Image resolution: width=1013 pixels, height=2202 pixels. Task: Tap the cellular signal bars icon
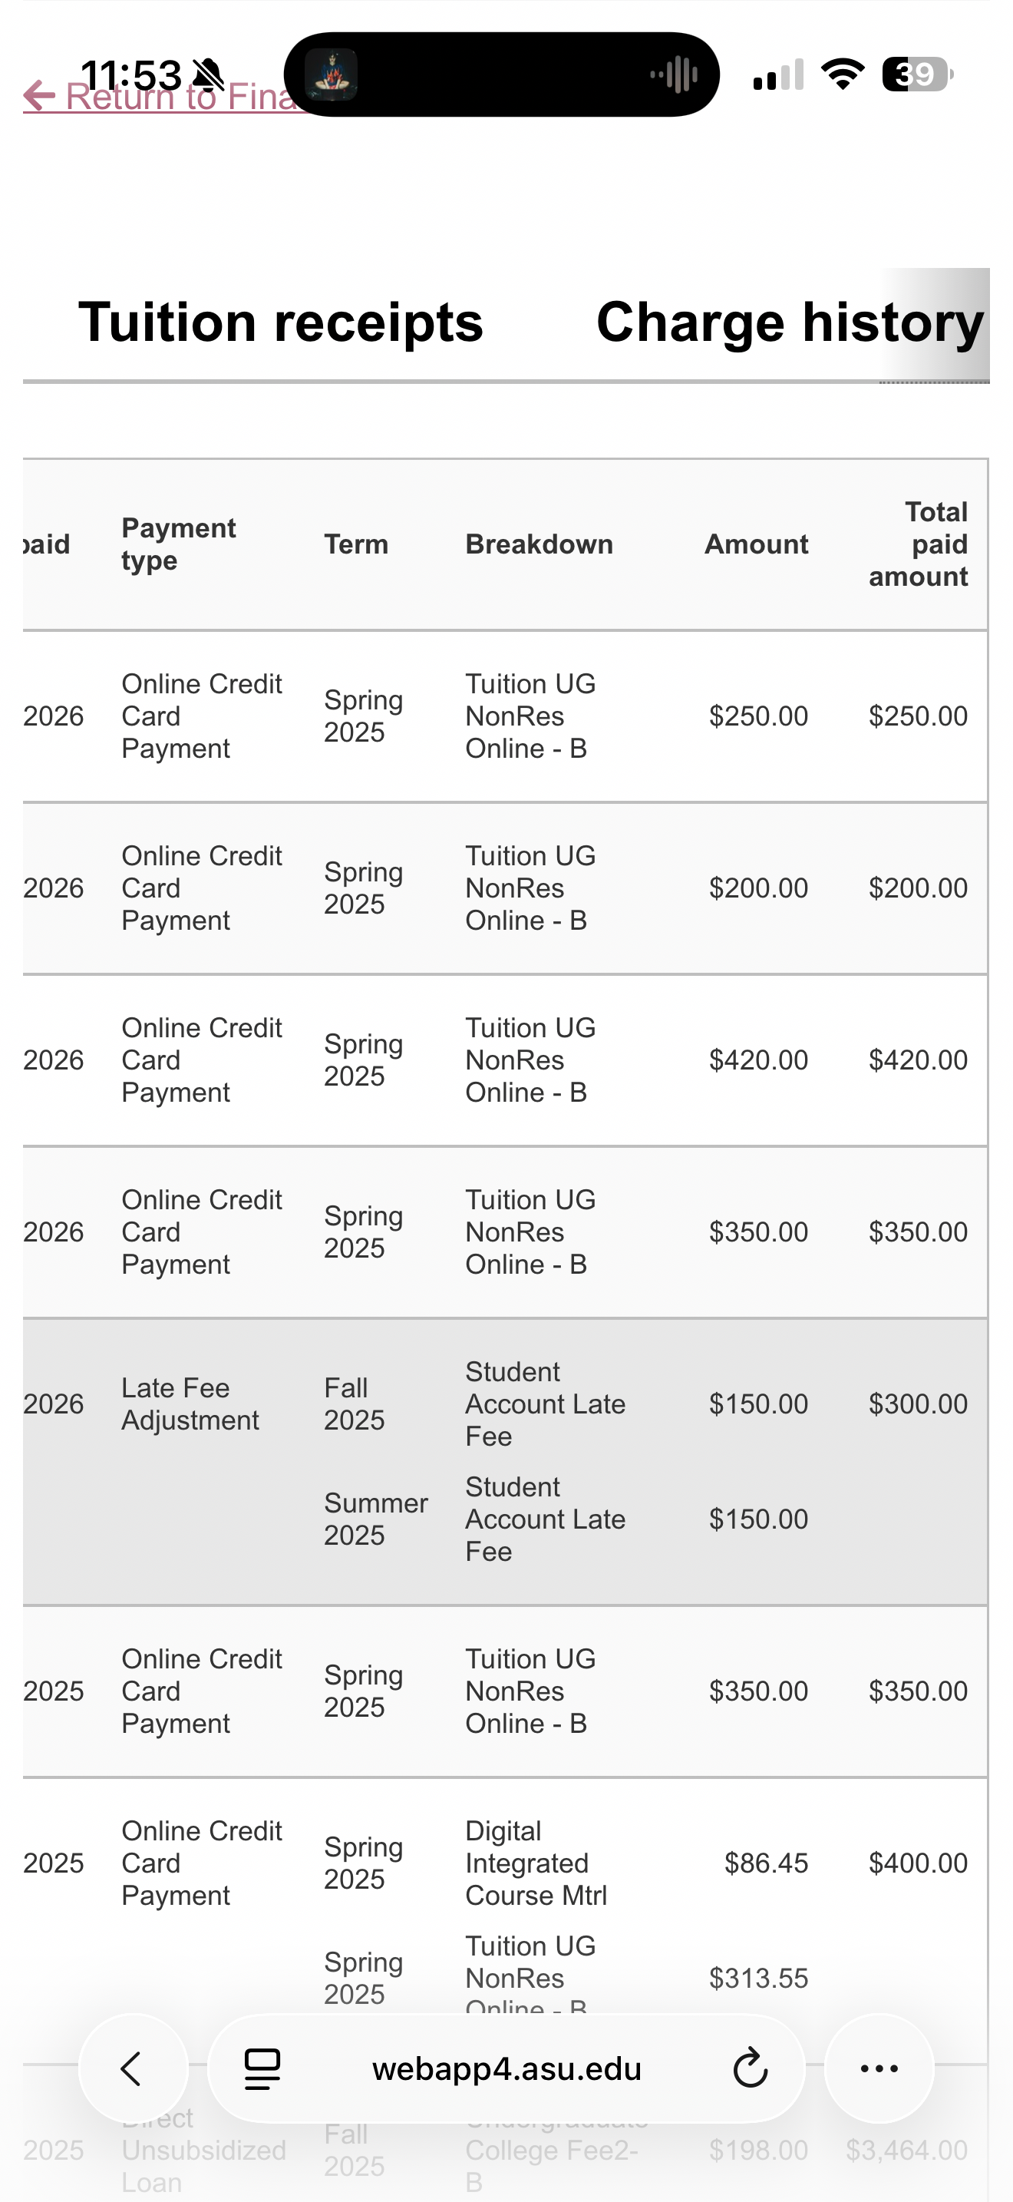click(778, 74)
